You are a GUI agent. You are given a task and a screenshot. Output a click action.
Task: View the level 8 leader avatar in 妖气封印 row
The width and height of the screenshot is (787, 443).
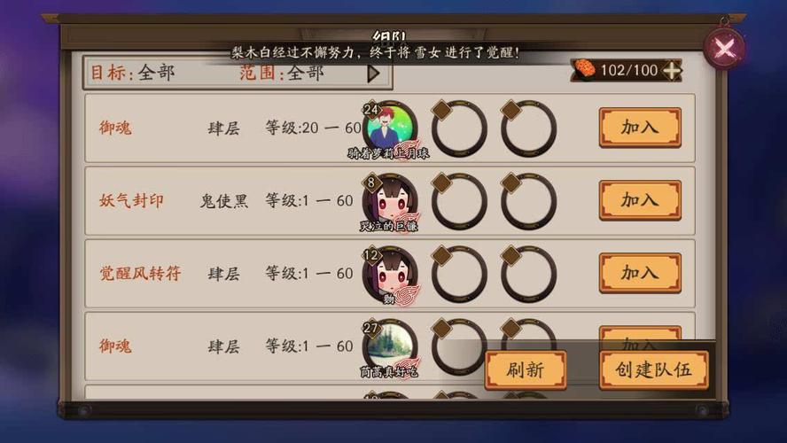[x=390, y=201]
